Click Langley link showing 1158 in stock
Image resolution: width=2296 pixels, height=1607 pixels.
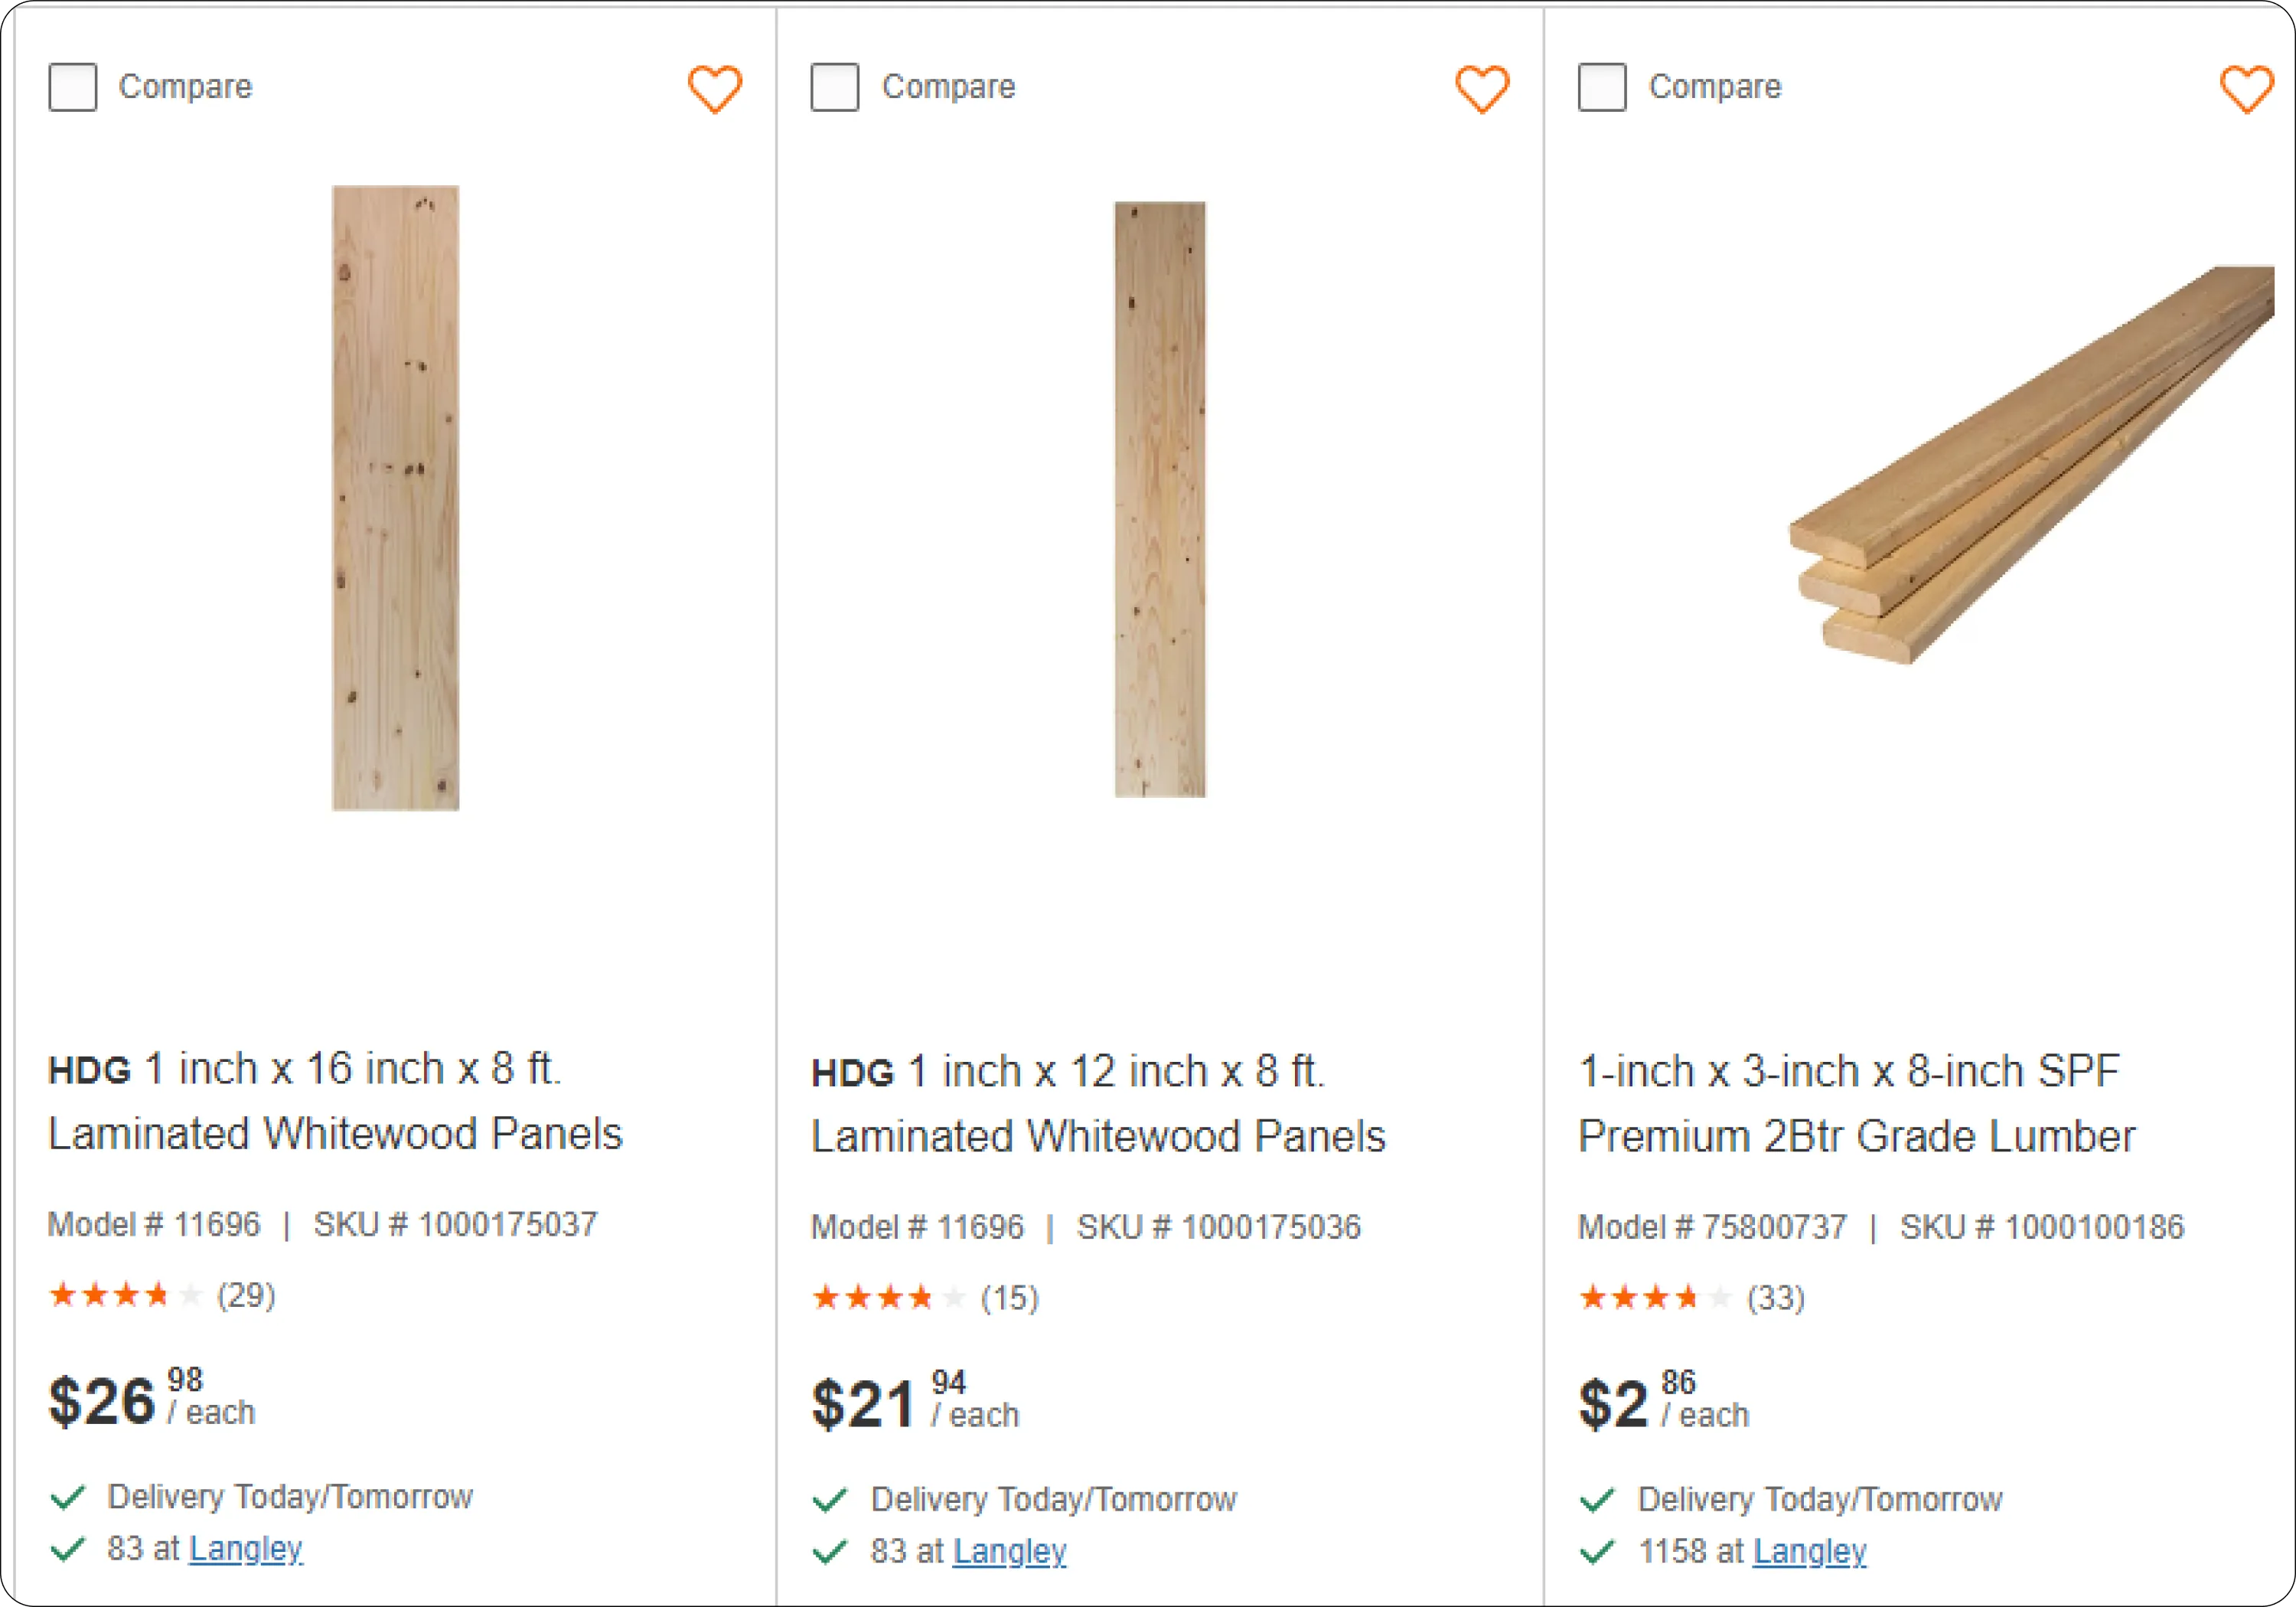click(1810, 1551)
